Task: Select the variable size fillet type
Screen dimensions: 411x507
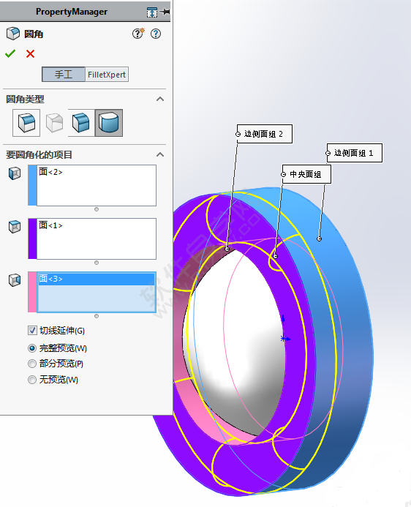Action: coord(54,123)
